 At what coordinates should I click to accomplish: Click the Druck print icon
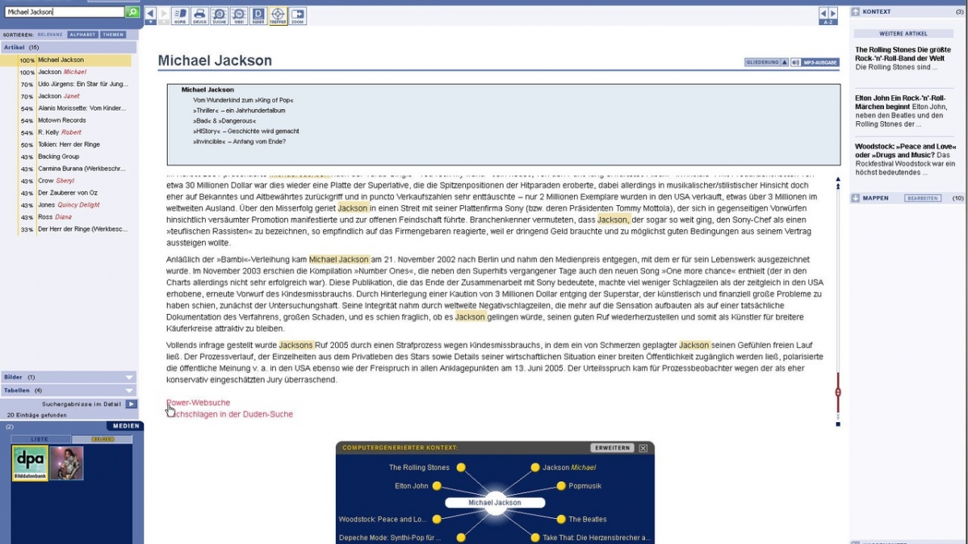pos(199,15)
